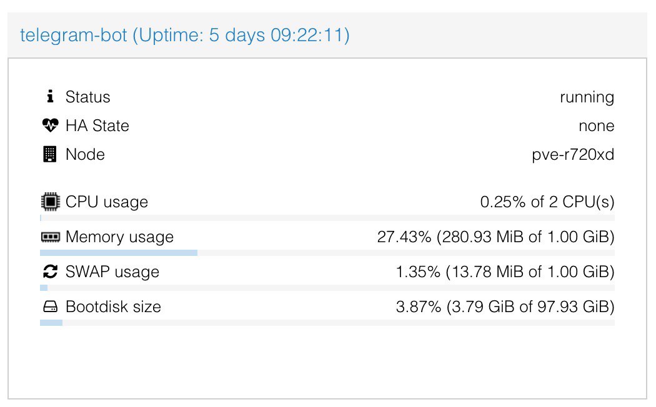Select the 0.25% of 2 CPU(s) value
Viewport: 656px width, 407px height.
pos(547,202)
